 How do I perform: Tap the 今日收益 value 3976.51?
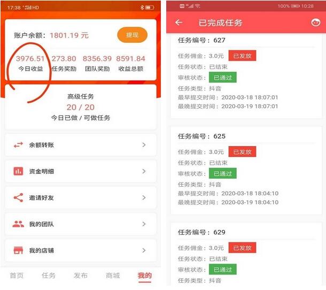(x=30, y=58)
